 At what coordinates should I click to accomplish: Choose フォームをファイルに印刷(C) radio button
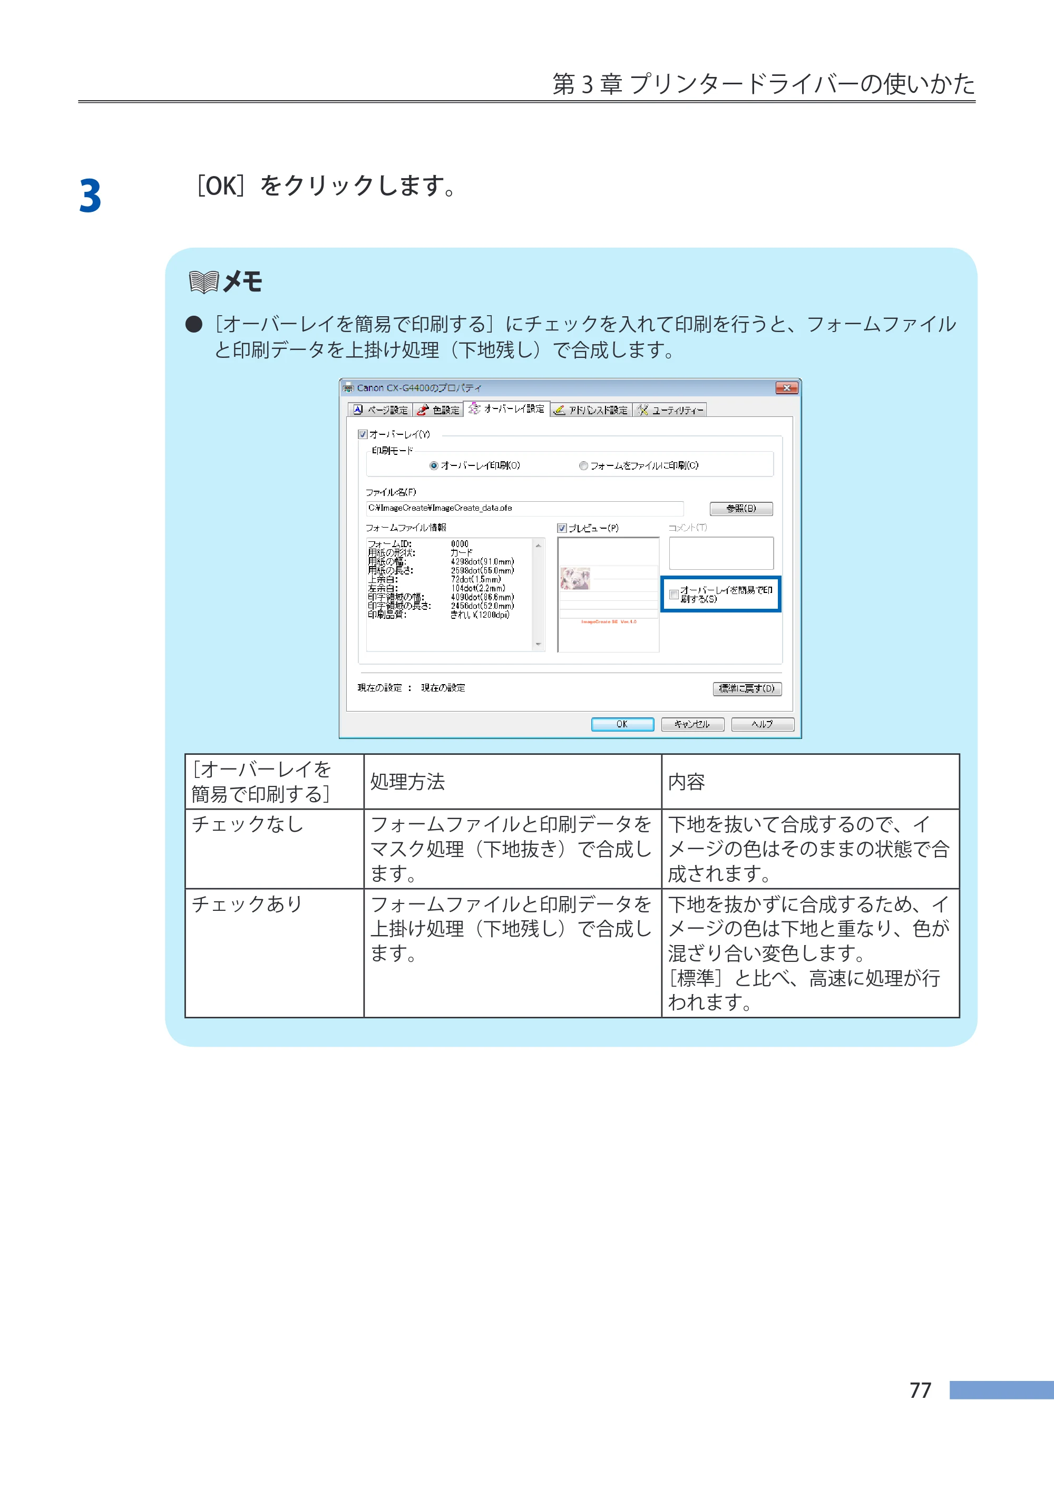point(583,465)
